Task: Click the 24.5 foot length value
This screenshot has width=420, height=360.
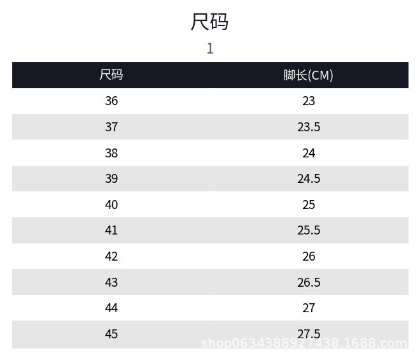Action: (x=309, y=178)
